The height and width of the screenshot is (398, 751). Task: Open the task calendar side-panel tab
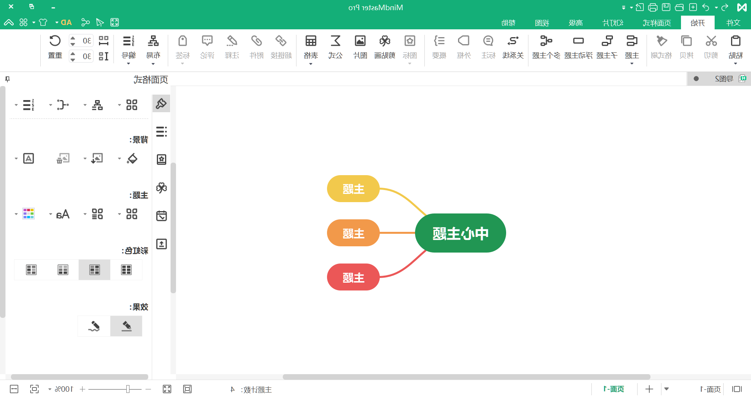[162, 216]
